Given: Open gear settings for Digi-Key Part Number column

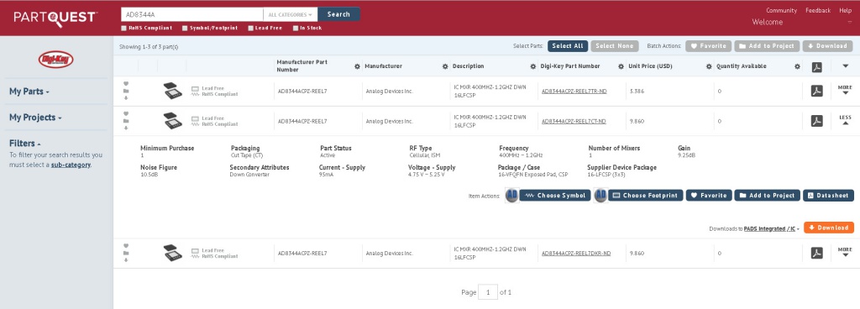Looking at the screenshot, I should click(621, 66).
